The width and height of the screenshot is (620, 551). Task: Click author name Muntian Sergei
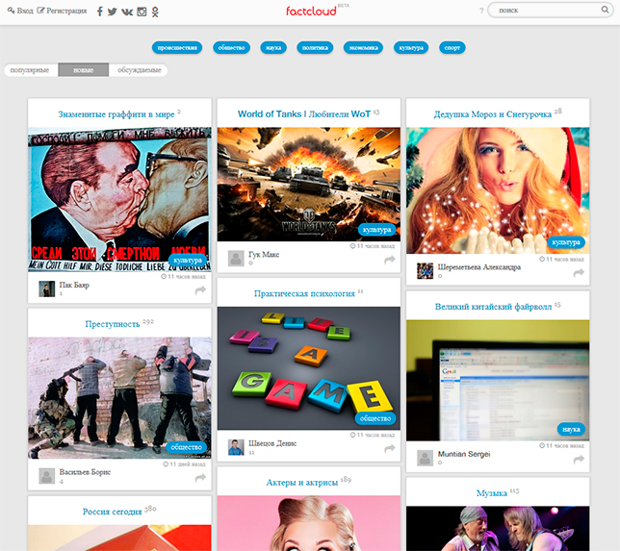click(464, 454)
